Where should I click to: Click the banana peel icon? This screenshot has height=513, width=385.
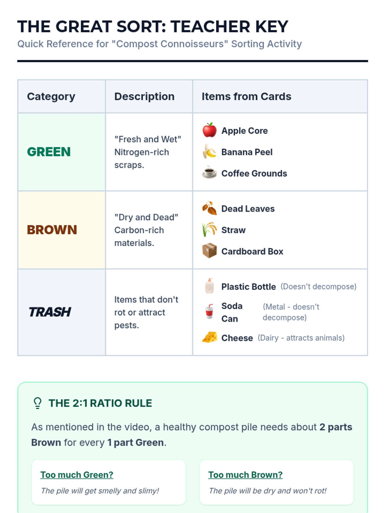click(x=209, y=152)
